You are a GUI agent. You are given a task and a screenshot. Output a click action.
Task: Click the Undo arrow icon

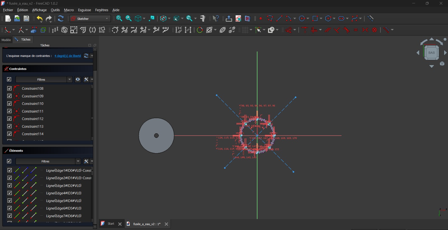point(39,19)
